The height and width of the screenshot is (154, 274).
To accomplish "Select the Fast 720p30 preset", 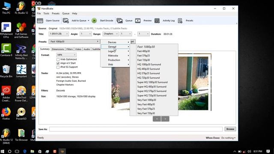I will 144,60.
